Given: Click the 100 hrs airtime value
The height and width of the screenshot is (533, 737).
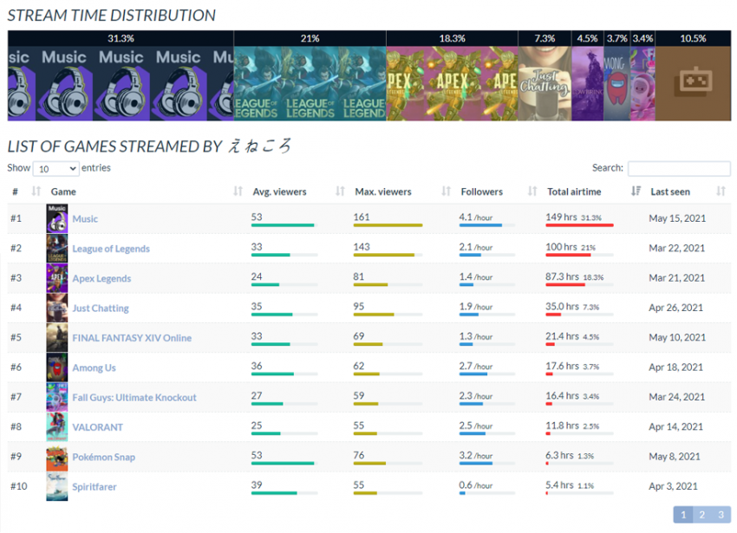Looking at the screenshot, I should 561,247.
